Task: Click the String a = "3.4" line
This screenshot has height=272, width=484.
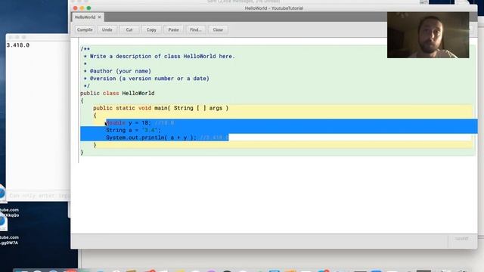Action: click(x=133, y=130)
